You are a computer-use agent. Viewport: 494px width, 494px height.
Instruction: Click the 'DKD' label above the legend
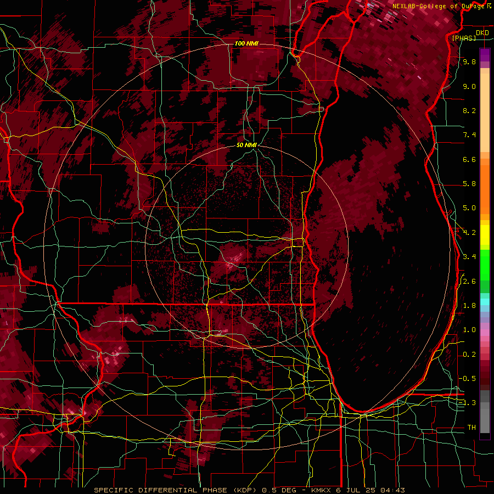pos(482,32)
